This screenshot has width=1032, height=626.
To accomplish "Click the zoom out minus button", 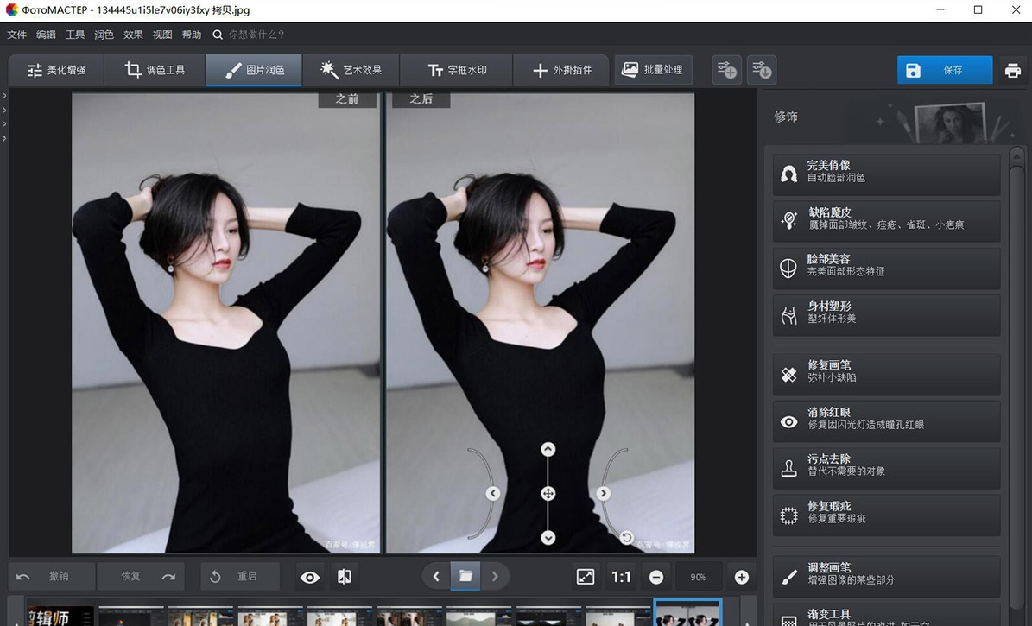I will click(x=656, y=578).
